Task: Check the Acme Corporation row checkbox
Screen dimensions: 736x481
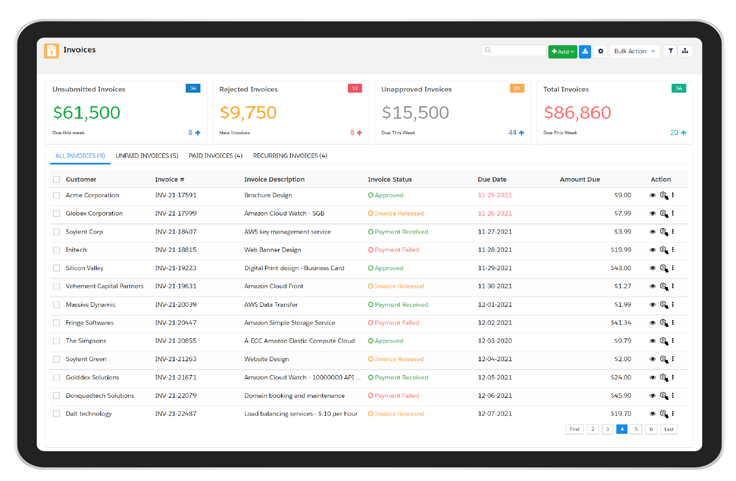Action: 56,195
